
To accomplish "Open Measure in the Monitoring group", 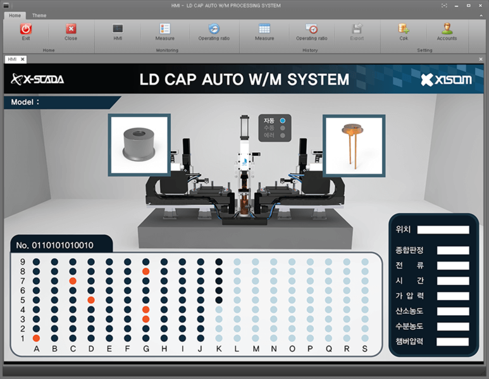I will click(x=164, y=29).
